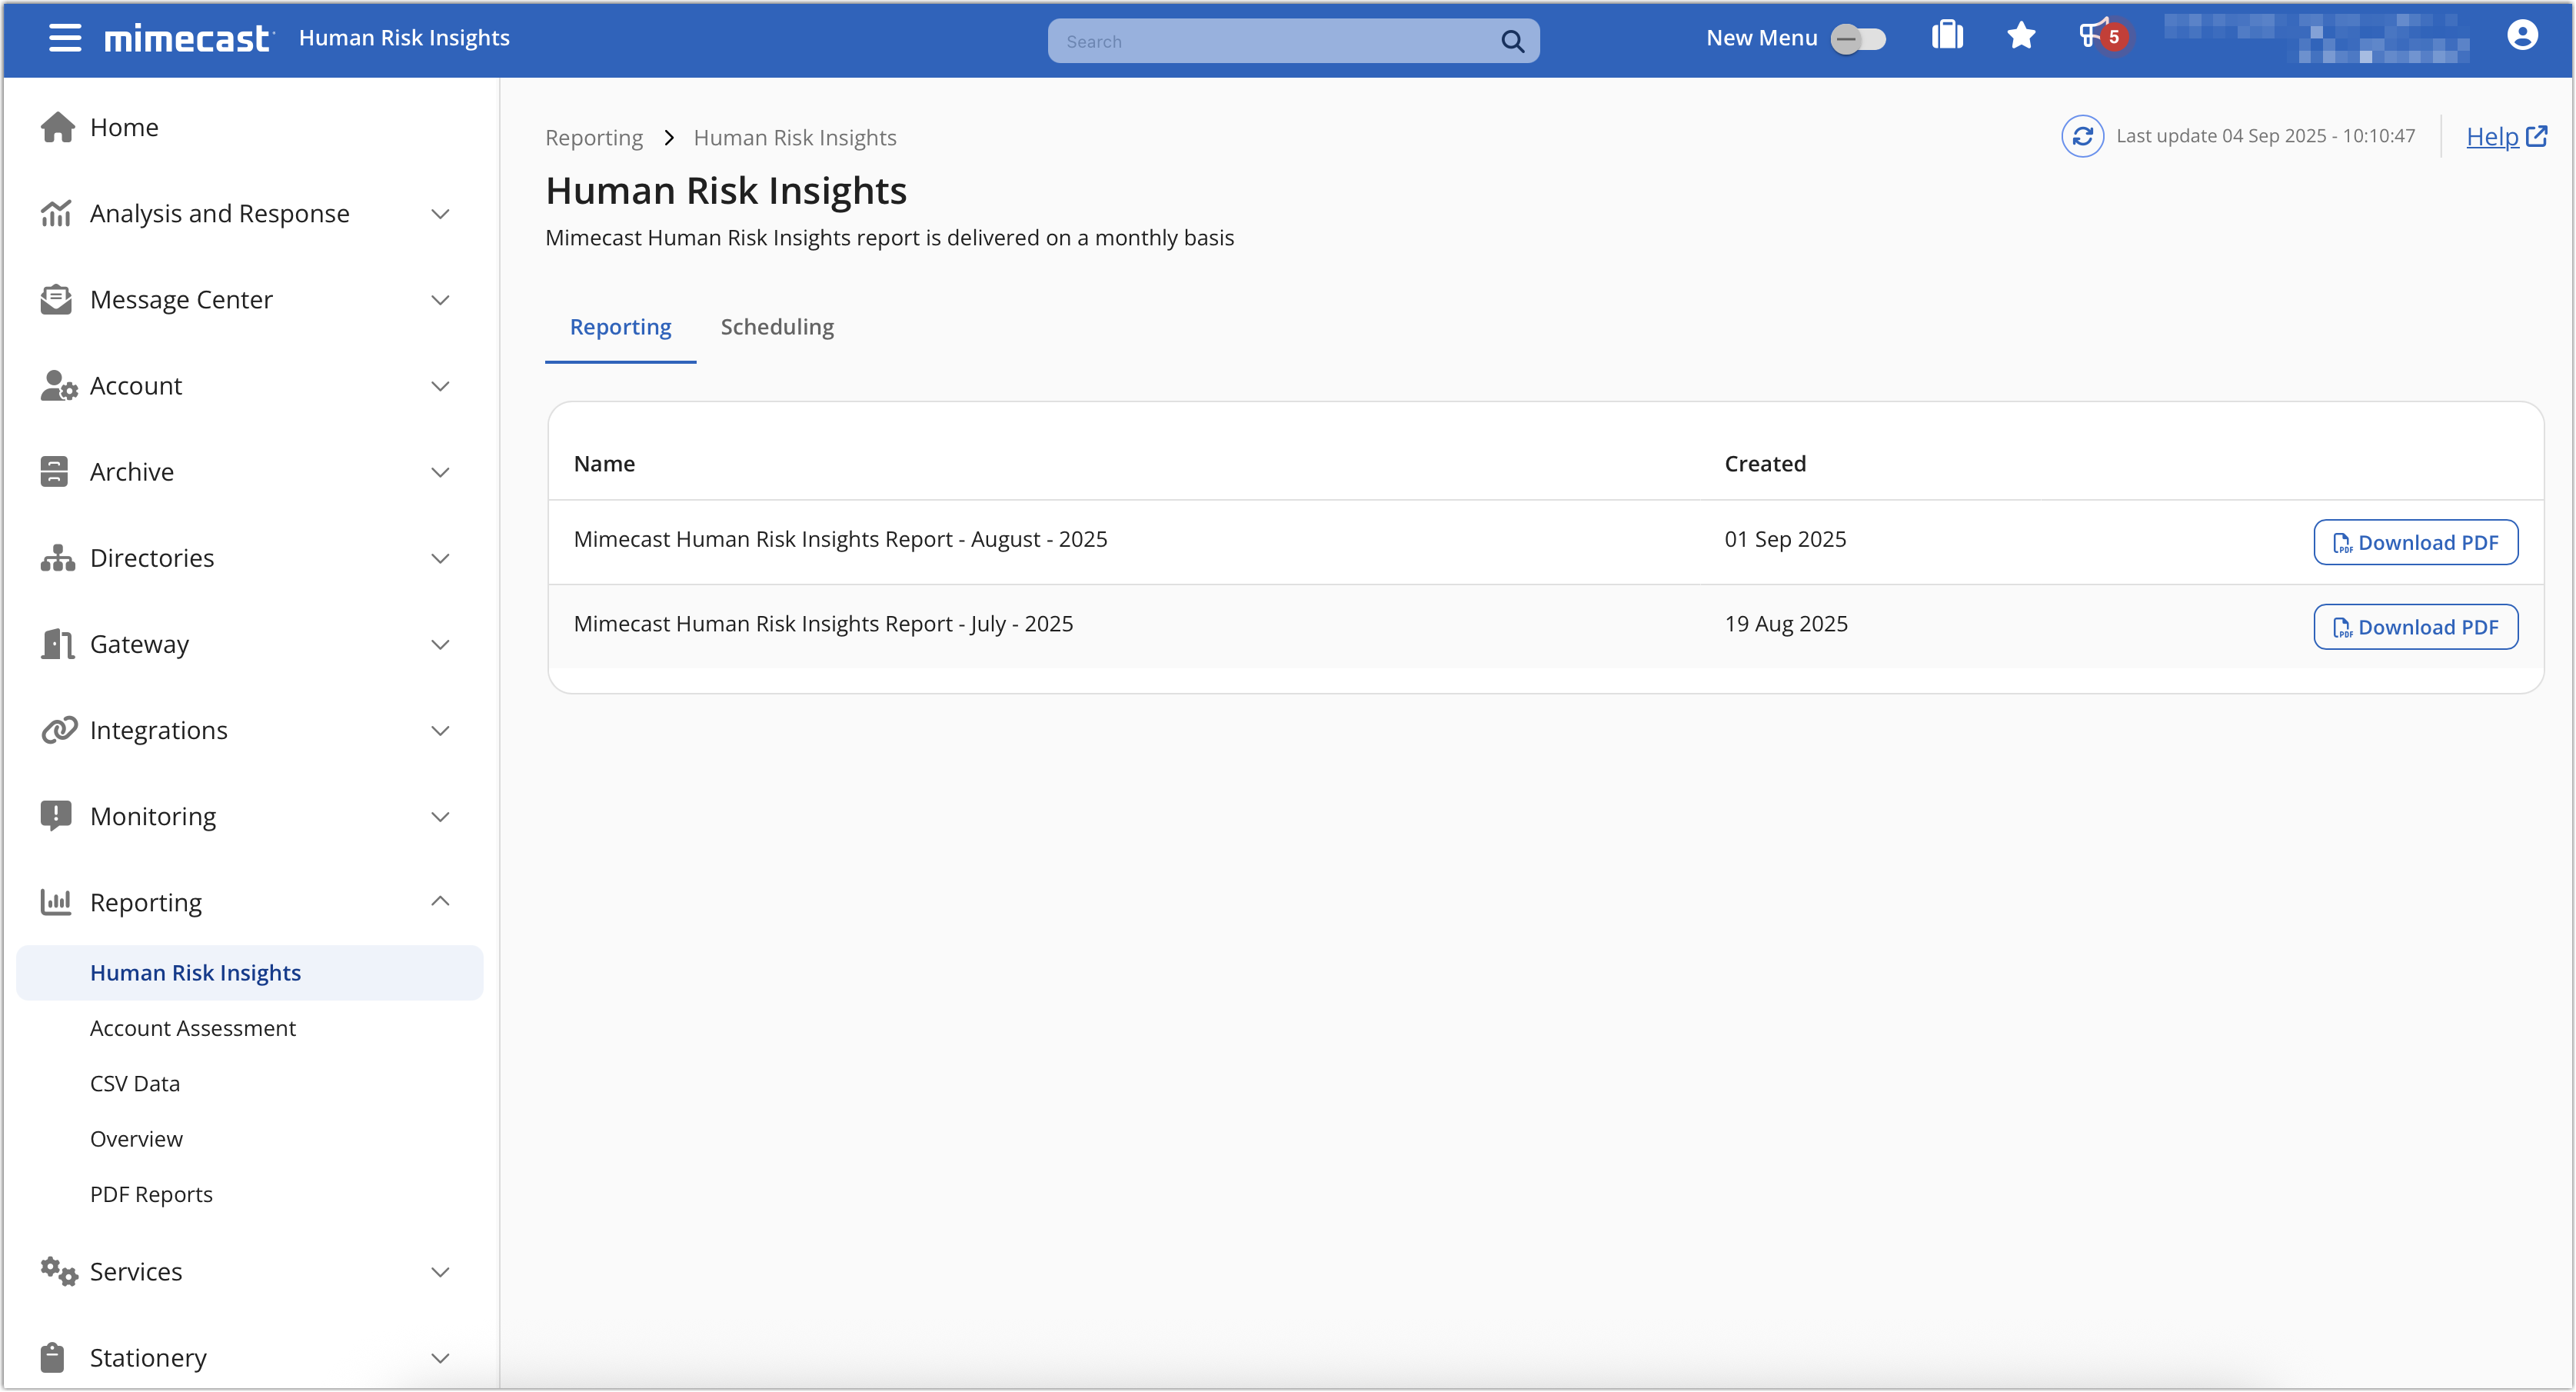The width and height of the screenshot is (2576, 1392).
Task: Download PDF for the August 2025 report
Action: pos(2415,542)
